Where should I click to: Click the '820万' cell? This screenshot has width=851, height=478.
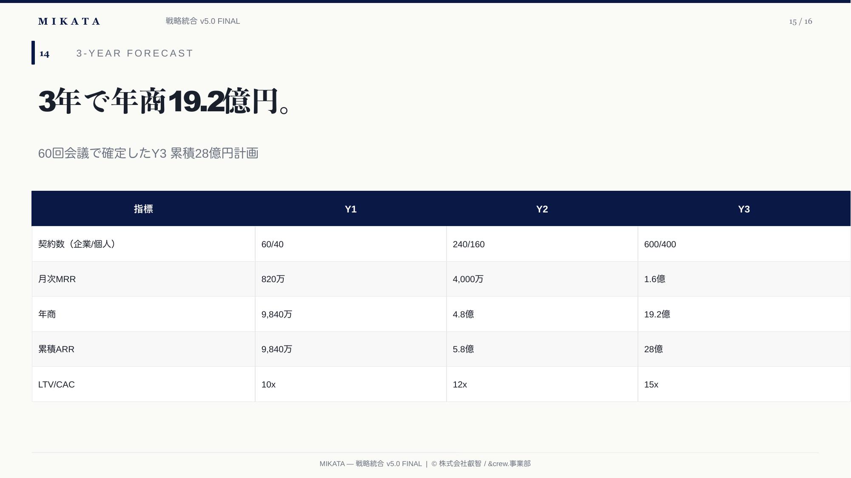pyautogui.click(x=351, y=279)
